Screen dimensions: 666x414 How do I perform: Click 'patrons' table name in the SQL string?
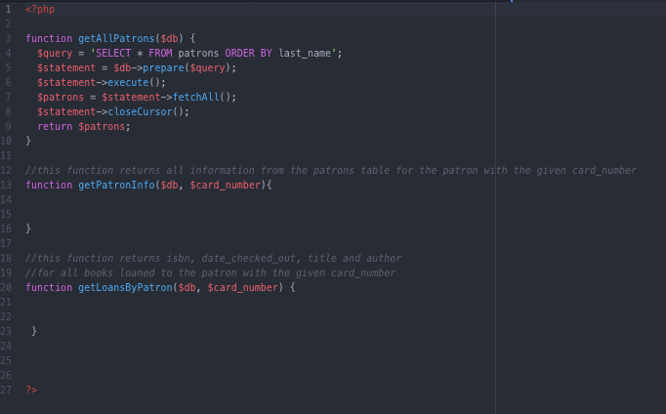click(198, 54)
